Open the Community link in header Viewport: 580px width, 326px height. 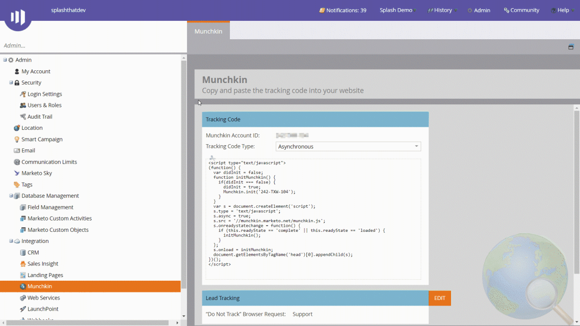(521, 10)
